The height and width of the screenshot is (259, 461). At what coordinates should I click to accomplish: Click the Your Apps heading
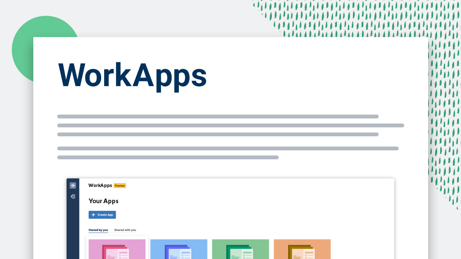pyautogui.click(x=103, y=201)
